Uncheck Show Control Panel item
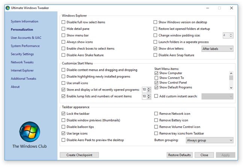This screenshot has height=167, width=244. tap(156, 82)
